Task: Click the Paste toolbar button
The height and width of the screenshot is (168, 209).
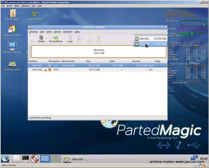Action: click(79, 39)
